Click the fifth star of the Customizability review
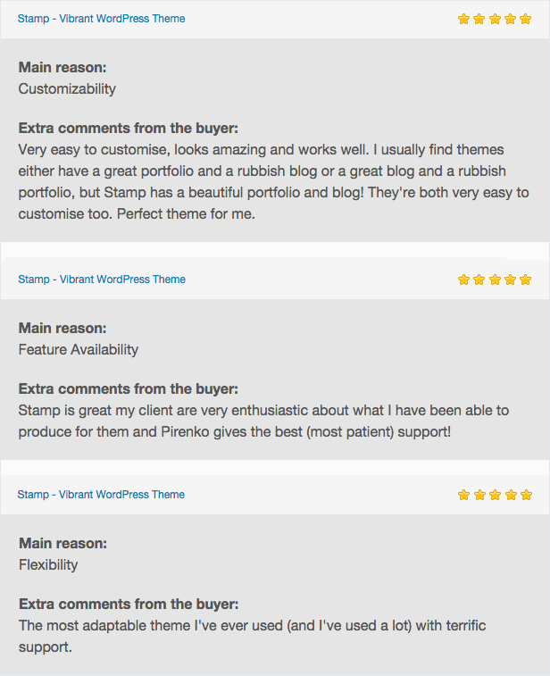Viewport: 550px width, 676px height. (526, 19)
